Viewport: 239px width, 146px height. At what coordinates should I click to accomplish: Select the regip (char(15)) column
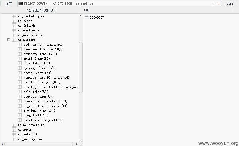coord(37,73)
